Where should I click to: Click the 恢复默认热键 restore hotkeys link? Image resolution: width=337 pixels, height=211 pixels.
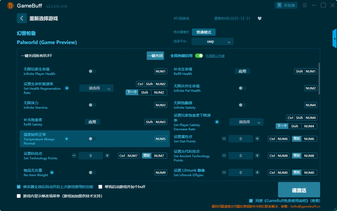point(215,56)
